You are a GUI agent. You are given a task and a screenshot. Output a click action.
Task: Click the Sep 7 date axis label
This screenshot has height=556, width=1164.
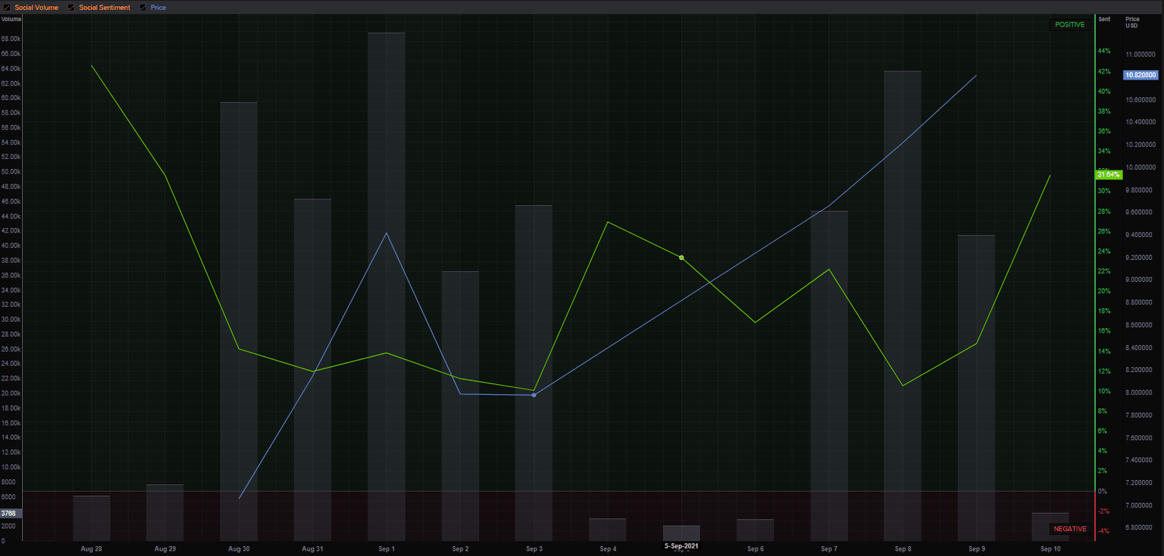[x=829, y=548]
